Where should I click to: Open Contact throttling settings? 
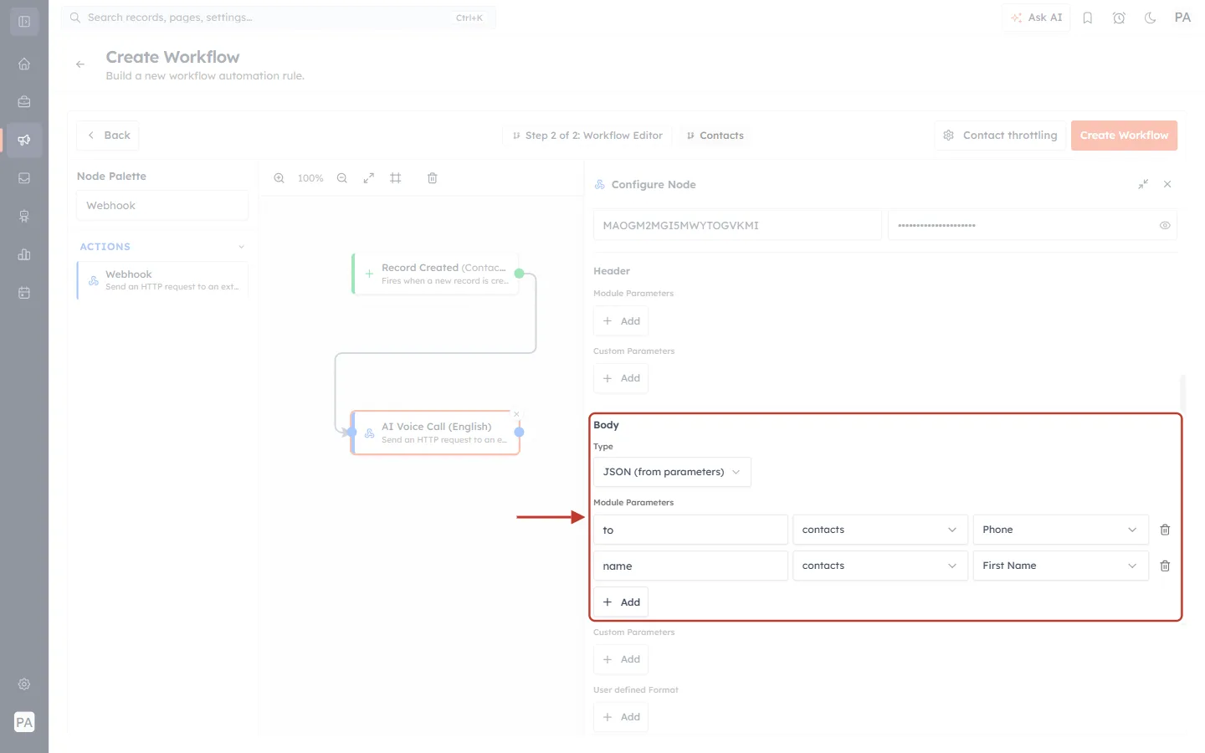point(1000,136)
